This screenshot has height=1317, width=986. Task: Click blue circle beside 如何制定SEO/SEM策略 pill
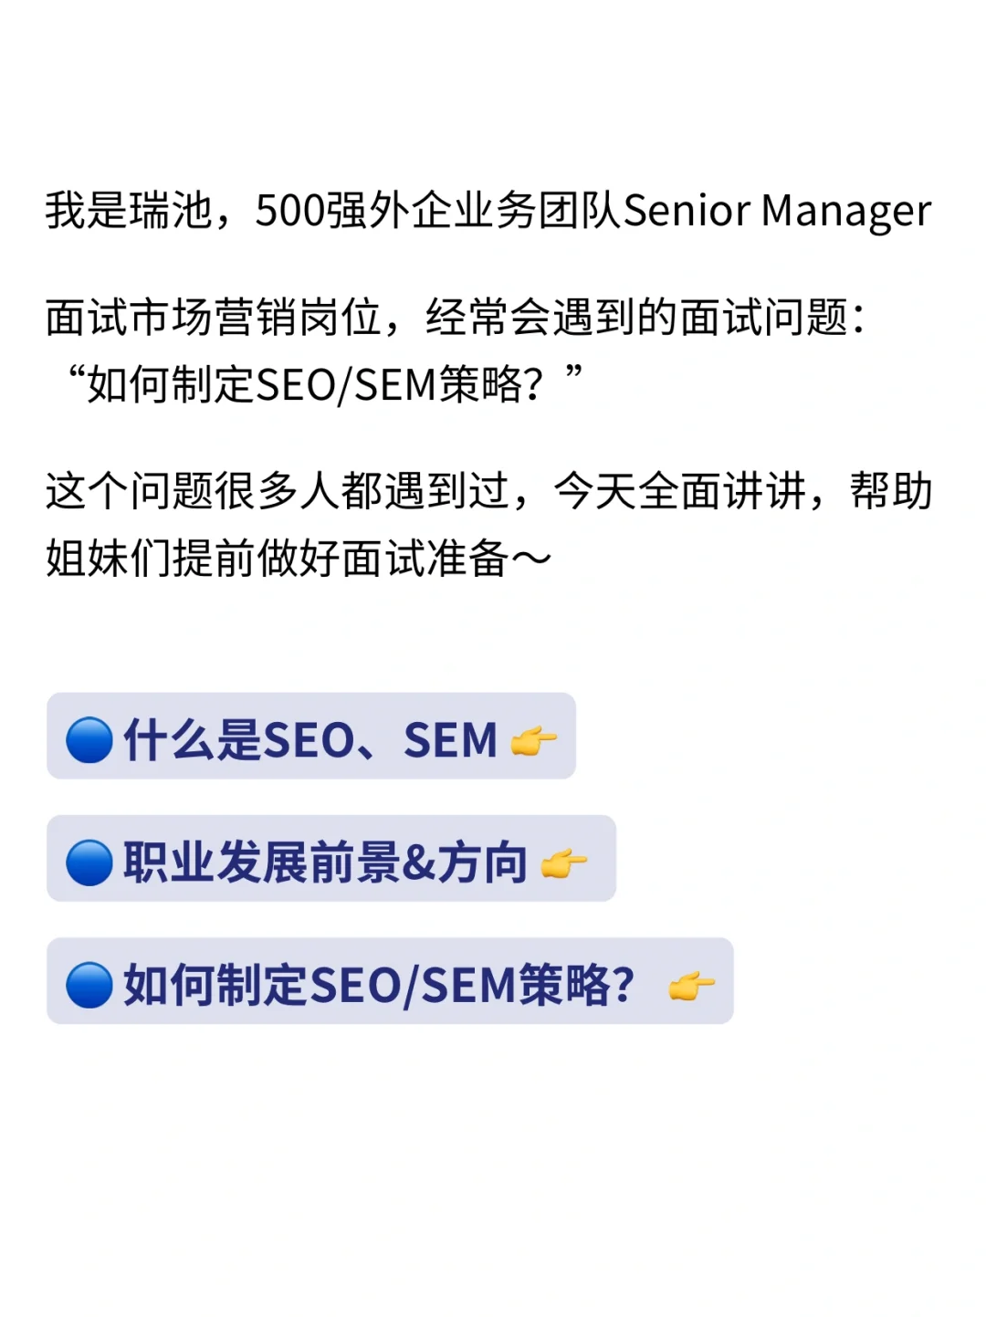(x=89, y=984)
